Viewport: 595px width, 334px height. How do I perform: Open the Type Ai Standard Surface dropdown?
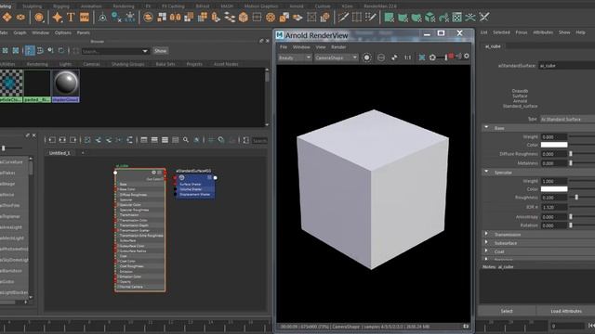tap(567, 119)
